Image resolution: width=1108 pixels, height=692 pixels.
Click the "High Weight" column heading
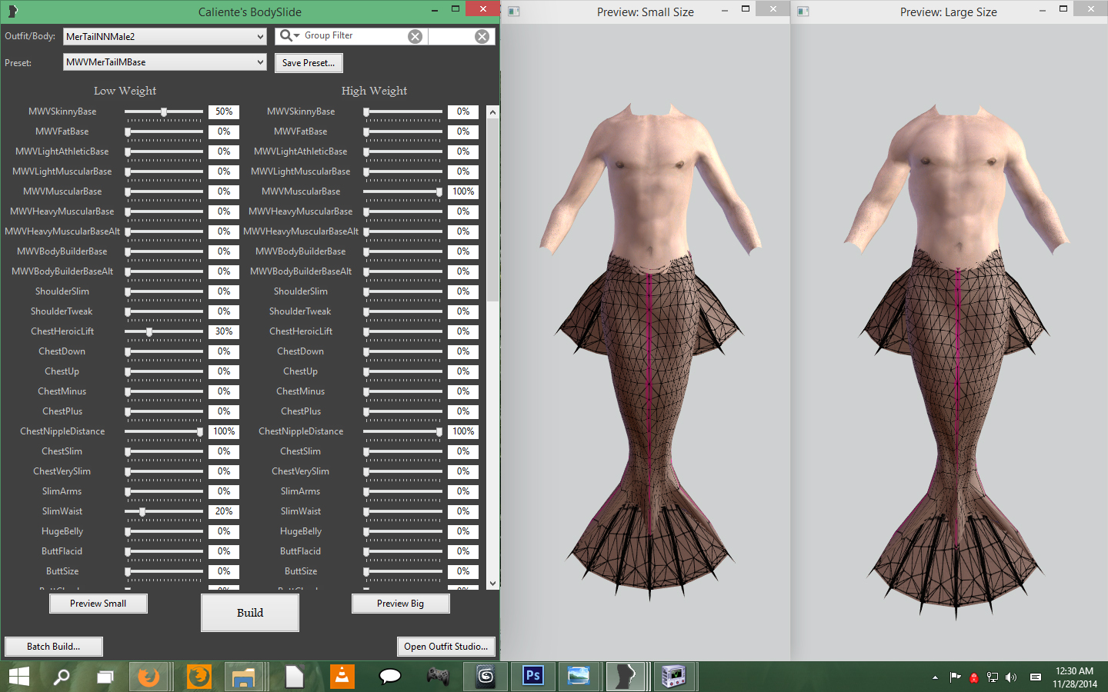374,91
